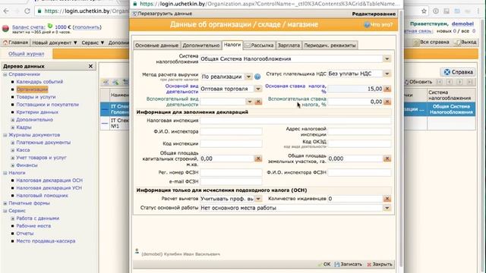Screen dimensions: 486x273
Task: Click the OK button
Action: 324,265
